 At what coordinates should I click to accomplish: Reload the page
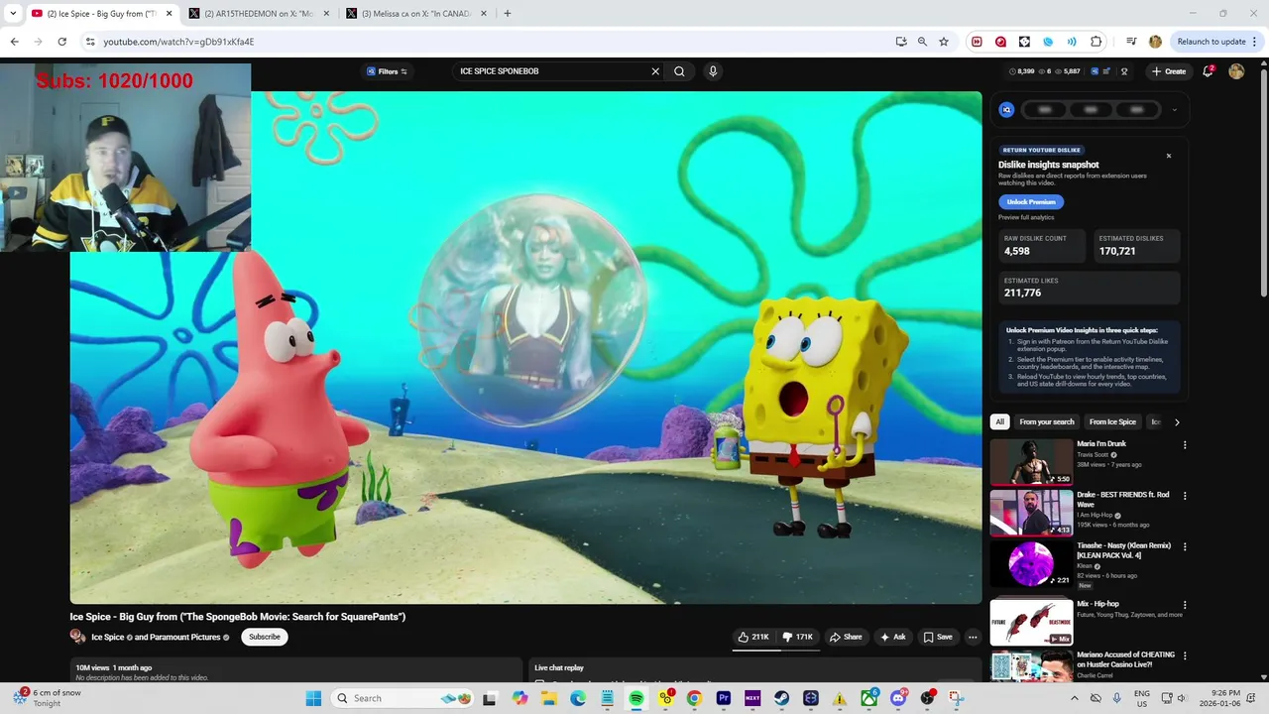(x=61, y=42)
